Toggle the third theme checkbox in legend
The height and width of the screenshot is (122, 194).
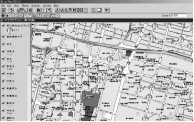(3, 44)
